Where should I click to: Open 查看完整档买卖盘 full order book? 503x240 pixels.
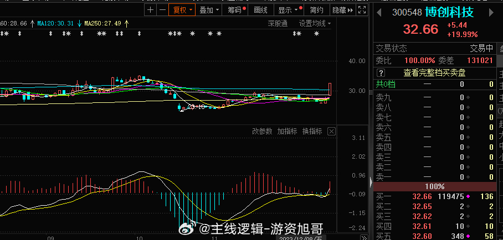click(434, 73)
